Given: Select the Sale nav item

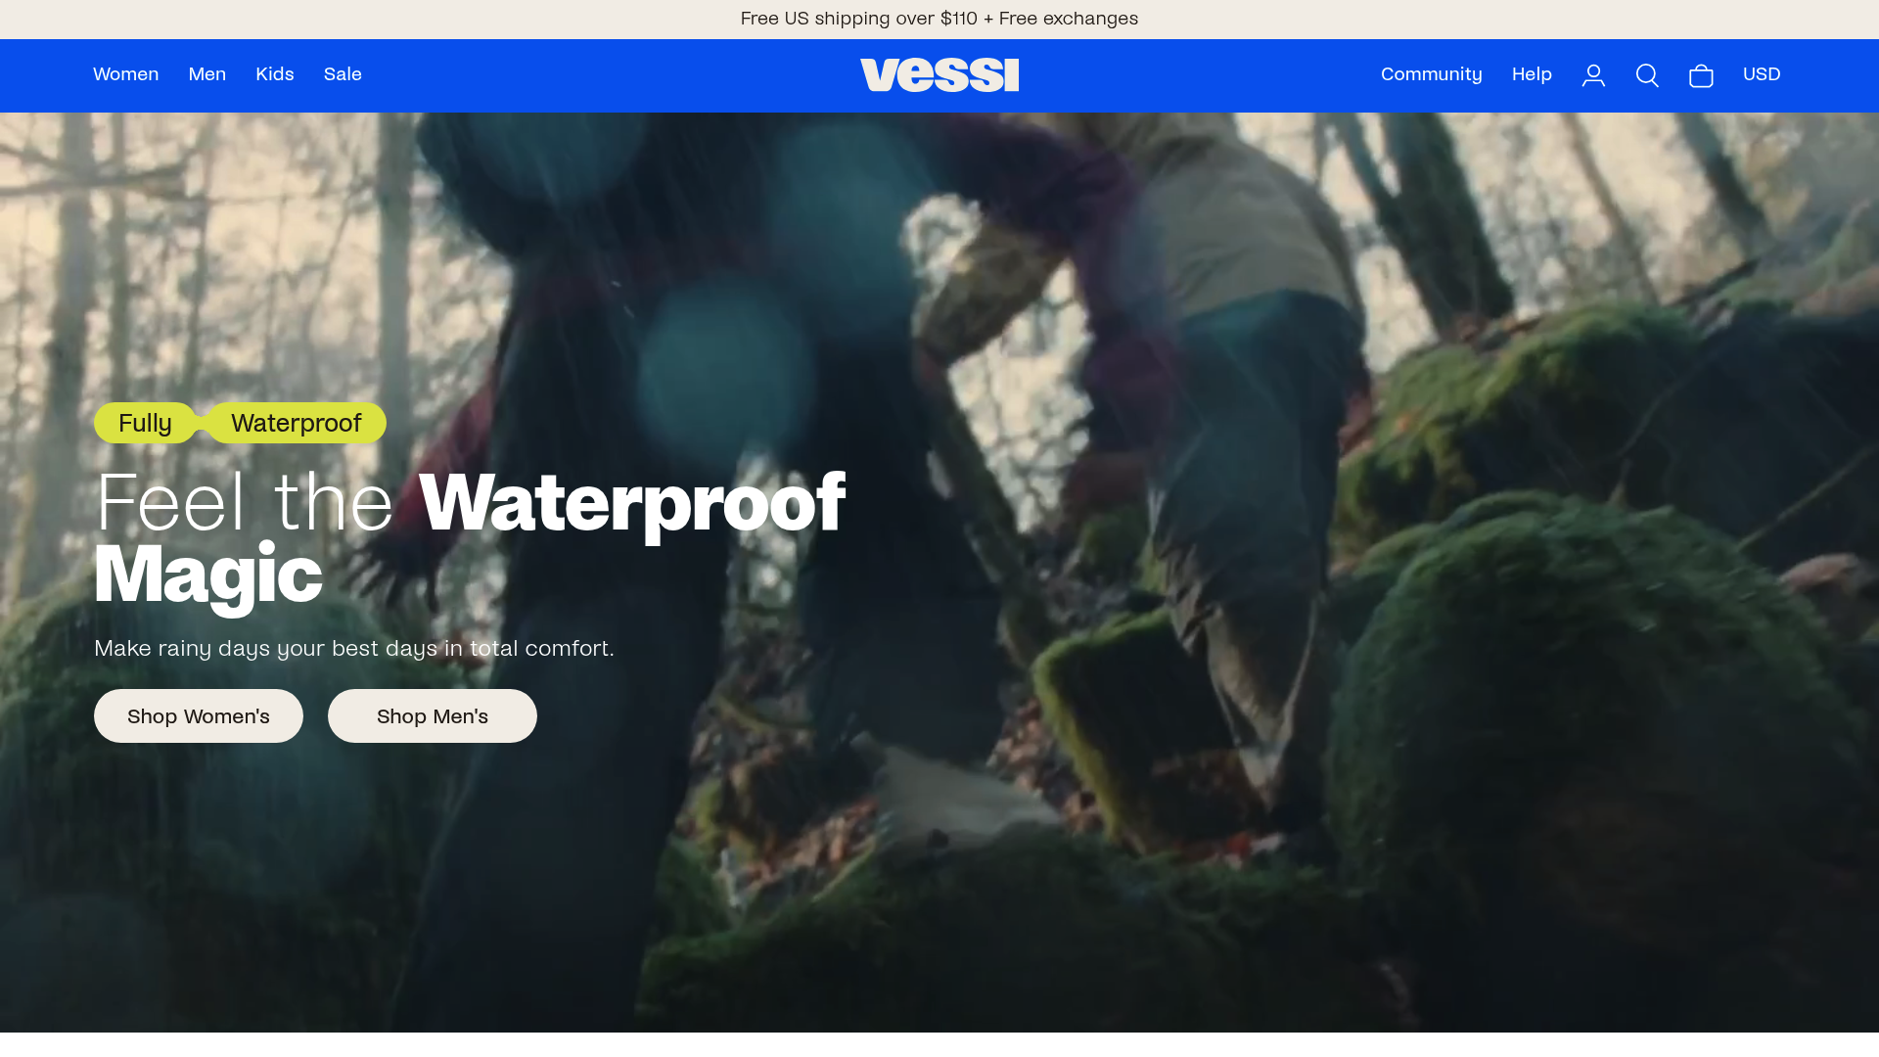Looking at the screenshot, I should tap(343, 74).
